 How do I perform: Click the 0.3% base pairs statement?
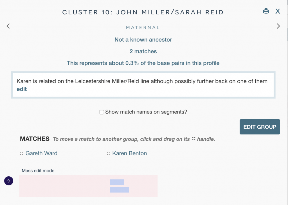pos(143,63)
